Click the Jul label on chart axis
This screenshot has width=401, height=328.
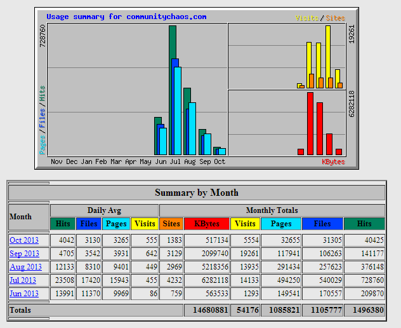(175, 161)
